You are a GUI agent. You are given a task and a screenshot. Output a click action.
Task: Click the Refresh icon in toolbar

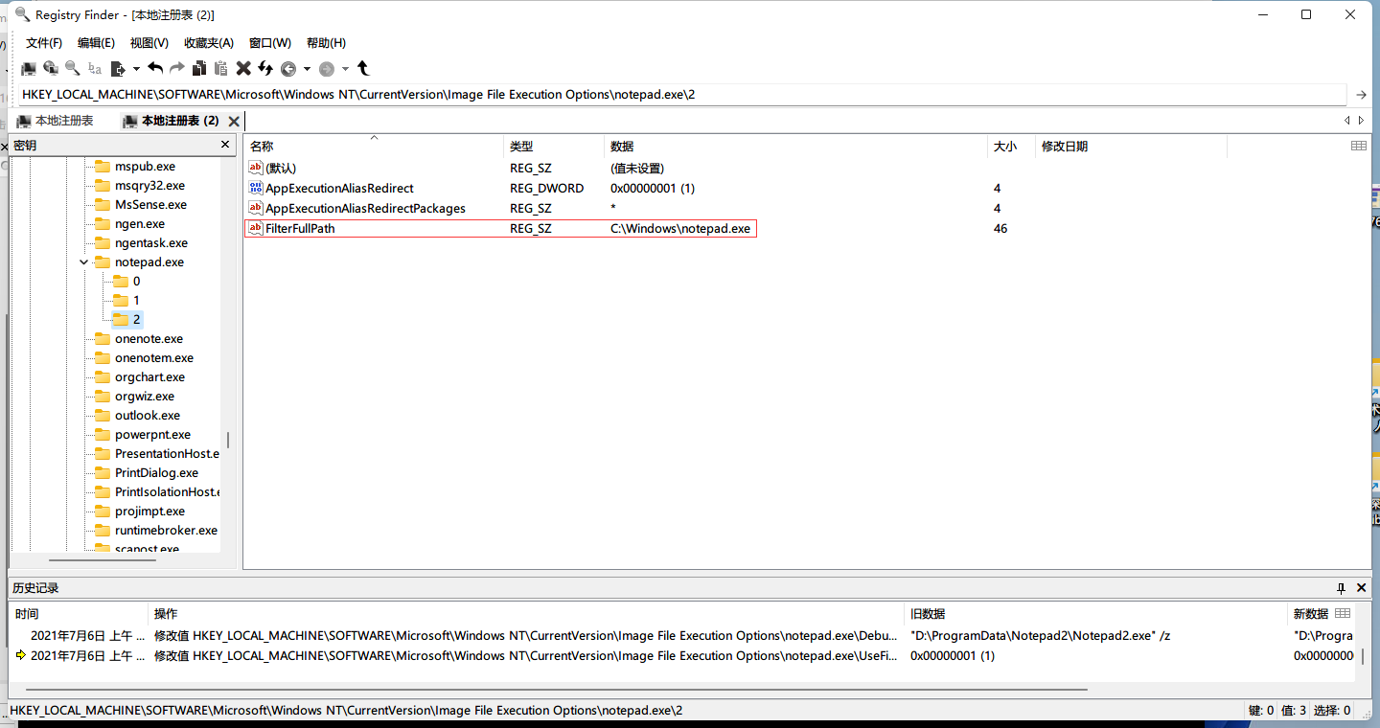(x=265, y=68)
